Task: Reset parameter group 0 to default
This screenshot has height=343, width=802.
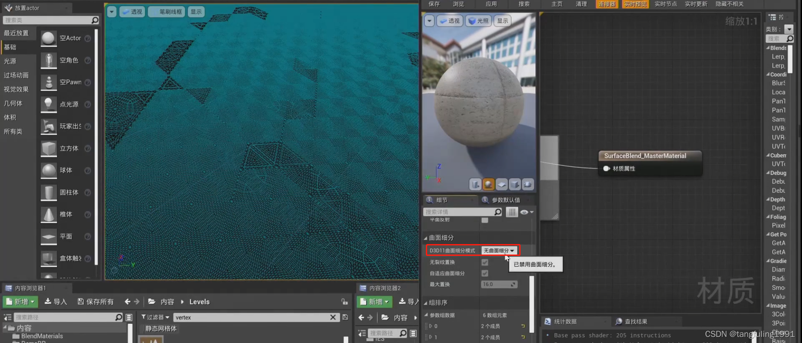Action: [x=523, y=326]
